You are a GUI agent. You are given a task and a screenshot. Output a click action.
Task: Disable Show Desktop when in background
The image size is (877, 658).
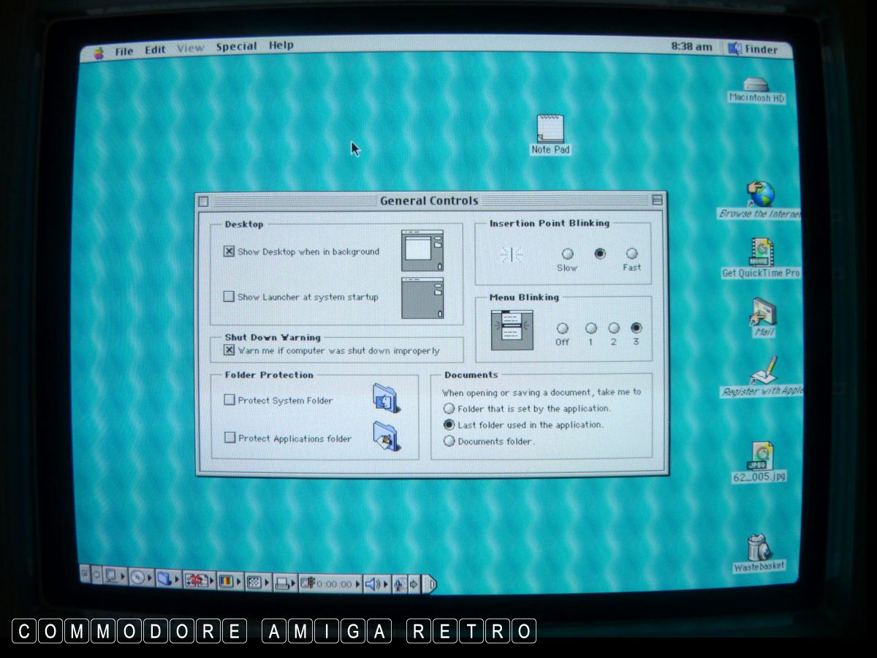click(x=229, y=252)
